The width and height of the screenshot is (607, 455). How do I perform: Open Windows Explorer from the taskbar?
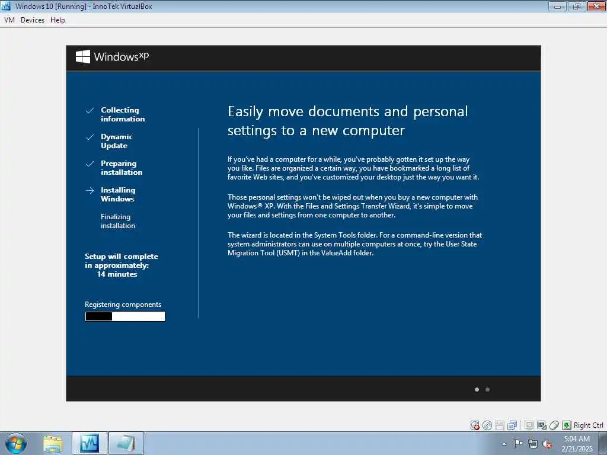click(x=53, y=444)
